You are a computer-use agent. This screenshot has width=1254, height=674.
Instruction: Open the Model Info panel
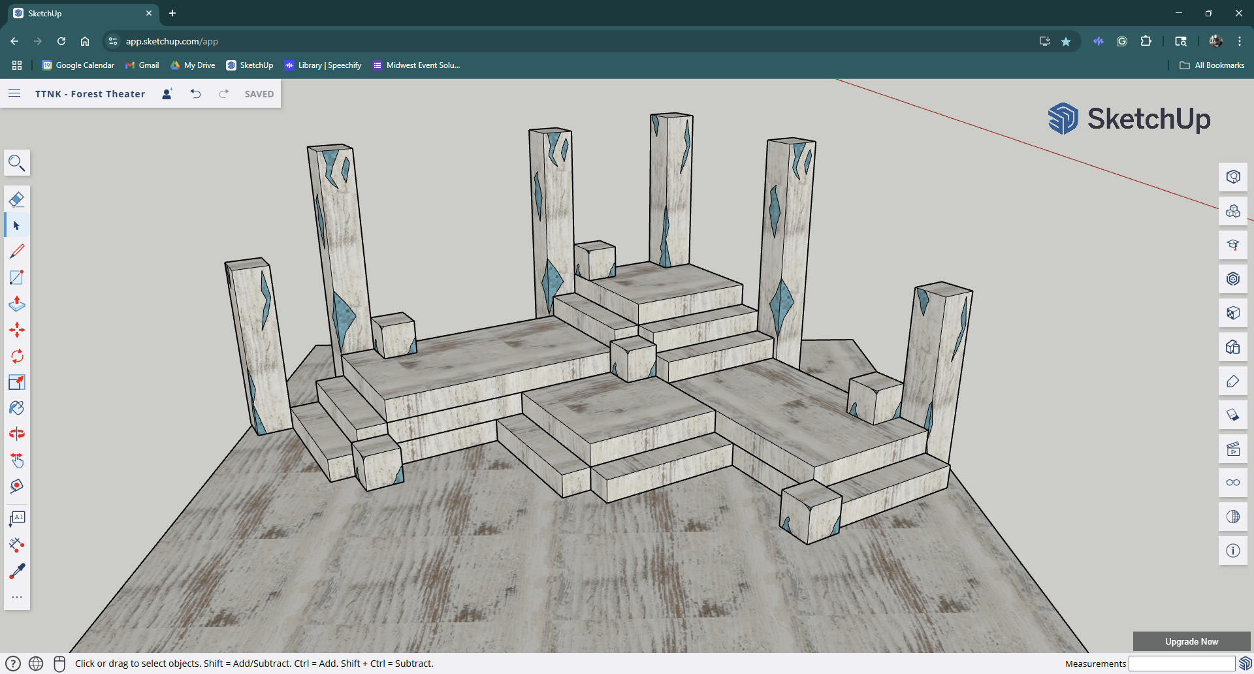1233,551
